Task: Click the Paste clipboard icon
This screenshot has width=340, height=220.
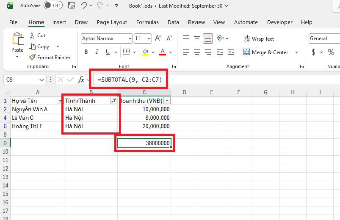Action: 18,39
